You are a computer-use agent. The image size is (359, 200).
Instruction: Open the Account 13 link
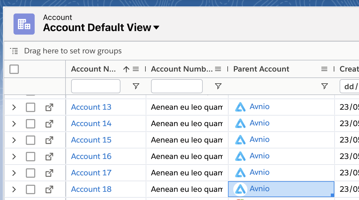point(91,107)
